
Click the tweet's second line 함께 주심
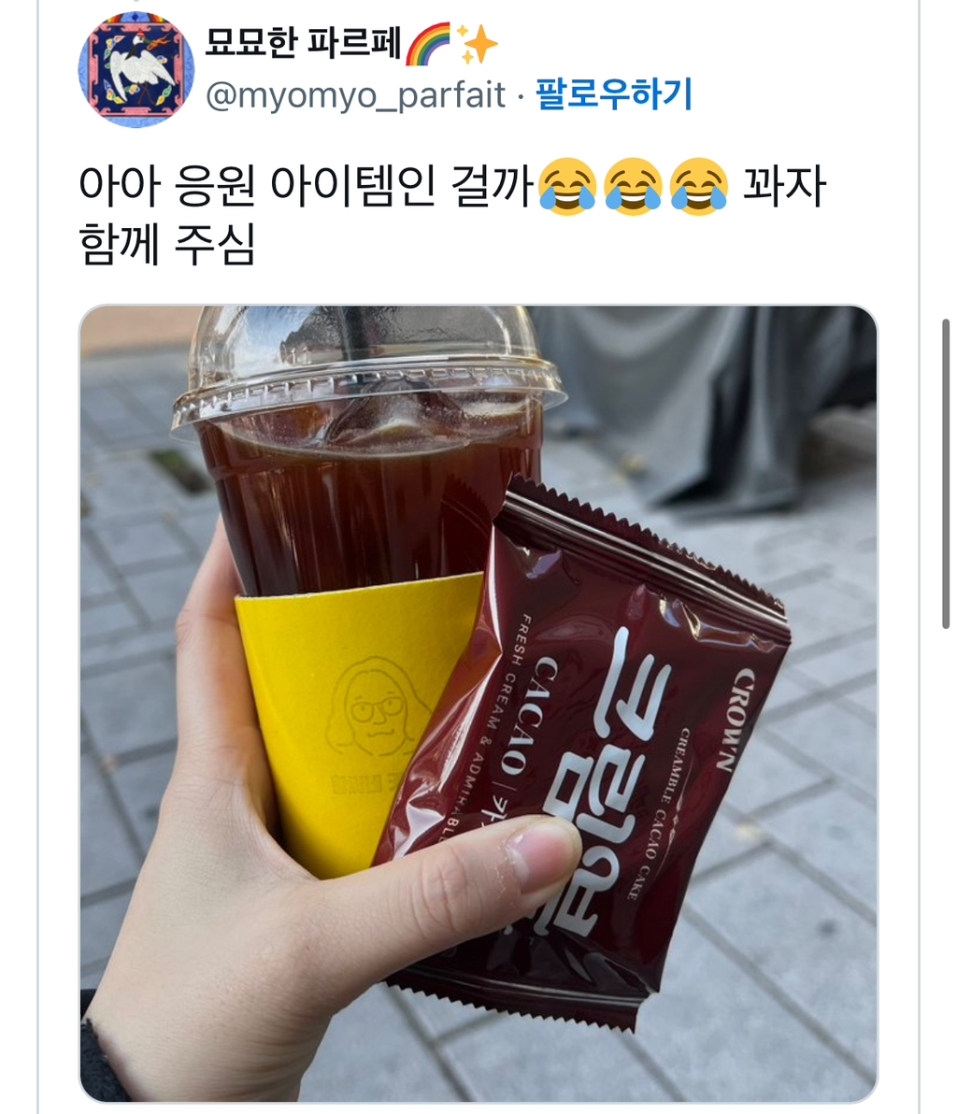click(167, 245)
